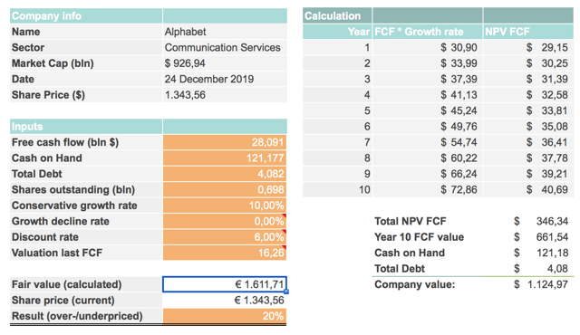The image size is (580, 335).
Task: Click the red comment marker on Growth decline rate
Action: pyautogui.click(x=284, y=215)
